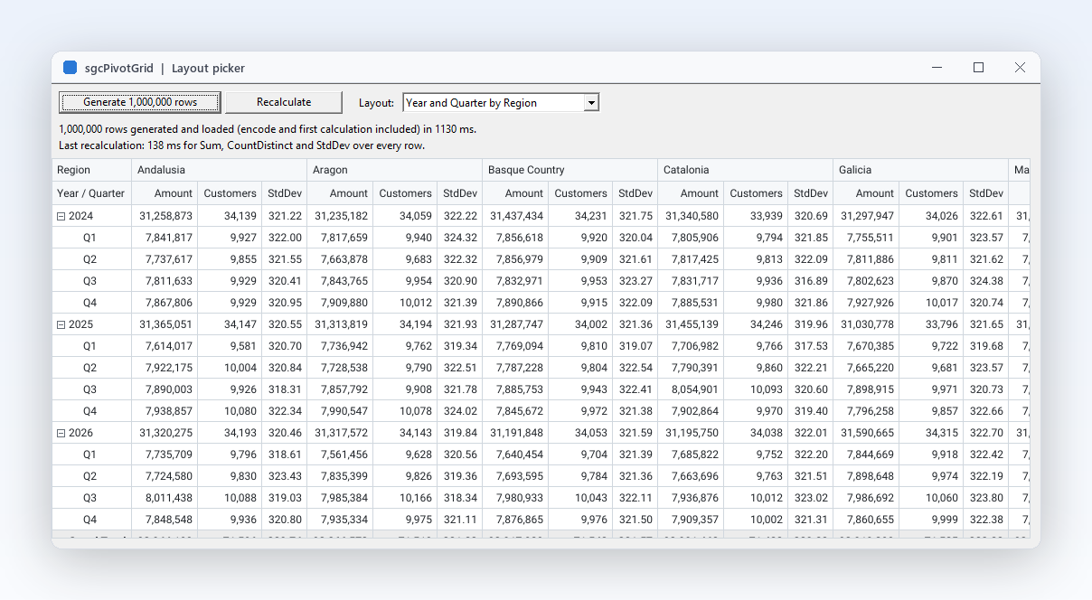Click Galicia 2026 total 31,590,665
The height and width of the screenshot is (600, 1092).
867,433
